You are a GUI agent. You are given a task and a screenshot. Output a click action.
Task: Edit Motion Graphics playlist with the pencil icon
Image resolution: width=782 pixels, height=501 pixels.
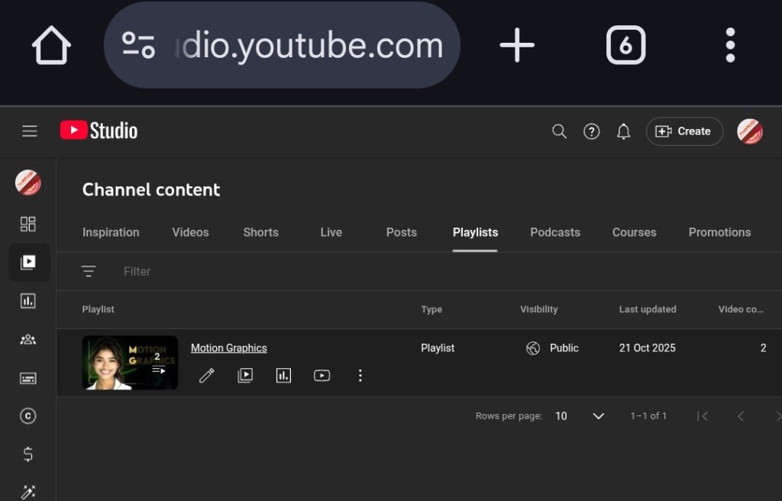(207, 375)
